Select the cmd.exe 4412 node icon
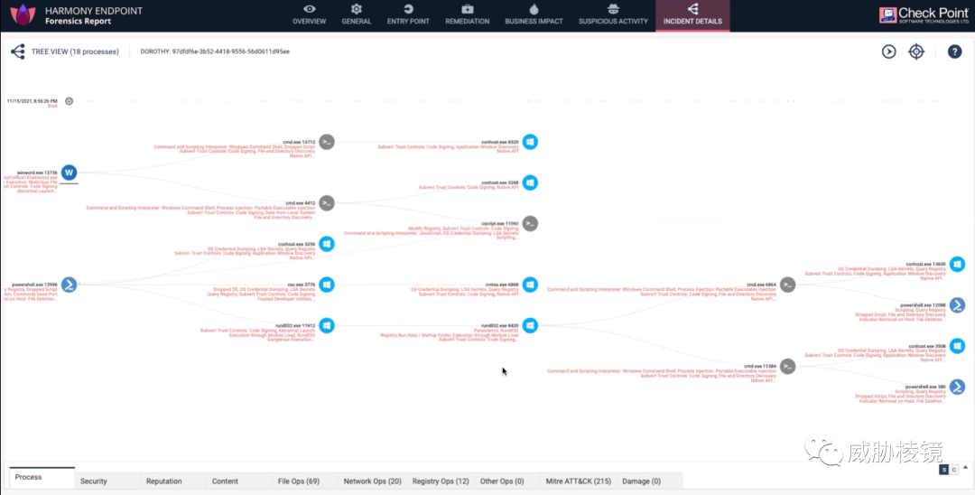The image size is (975, 495). pos(327,202)
